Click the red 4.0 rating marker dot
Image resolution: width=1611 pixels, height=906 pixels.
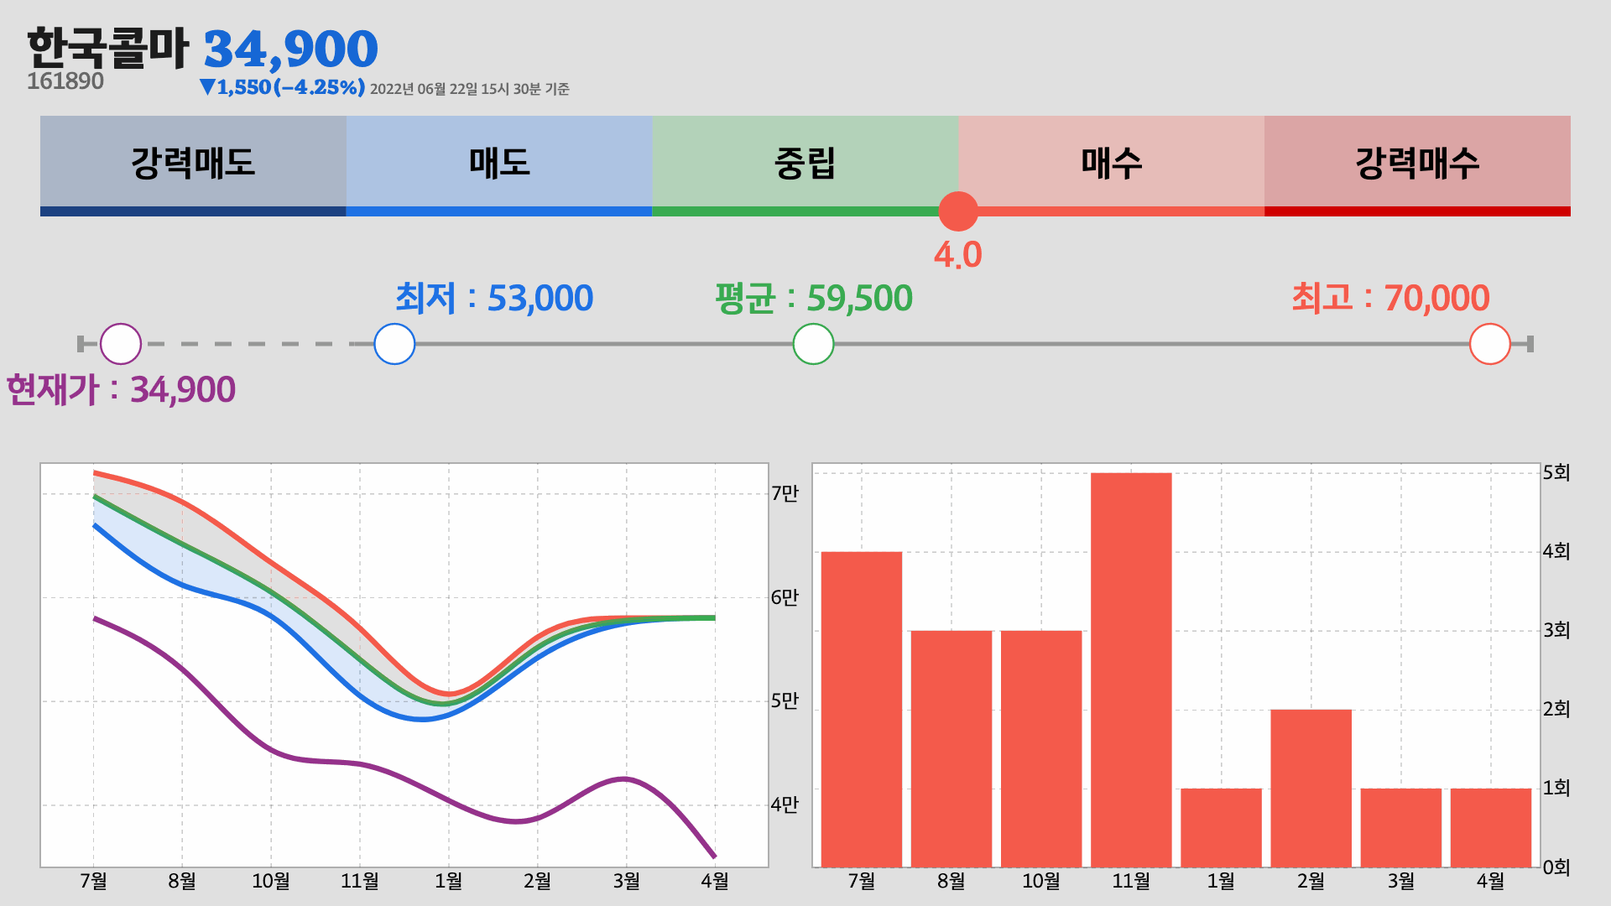958,211
